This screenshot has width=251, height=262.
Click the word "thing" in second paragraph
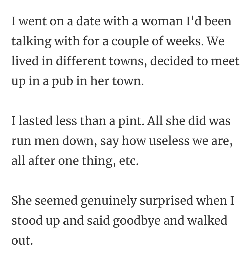coord(99,161)
